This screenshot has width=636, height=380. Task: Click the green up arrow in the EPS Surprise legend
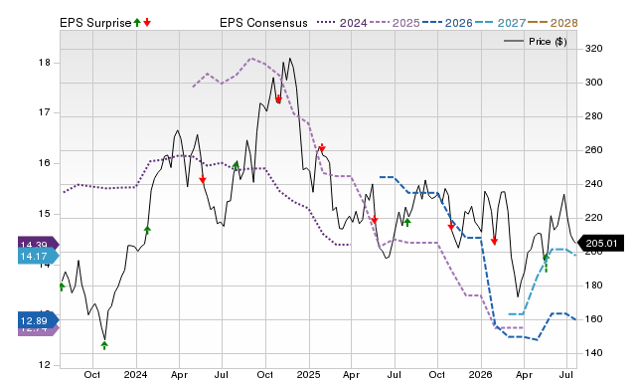click(137, 22)
